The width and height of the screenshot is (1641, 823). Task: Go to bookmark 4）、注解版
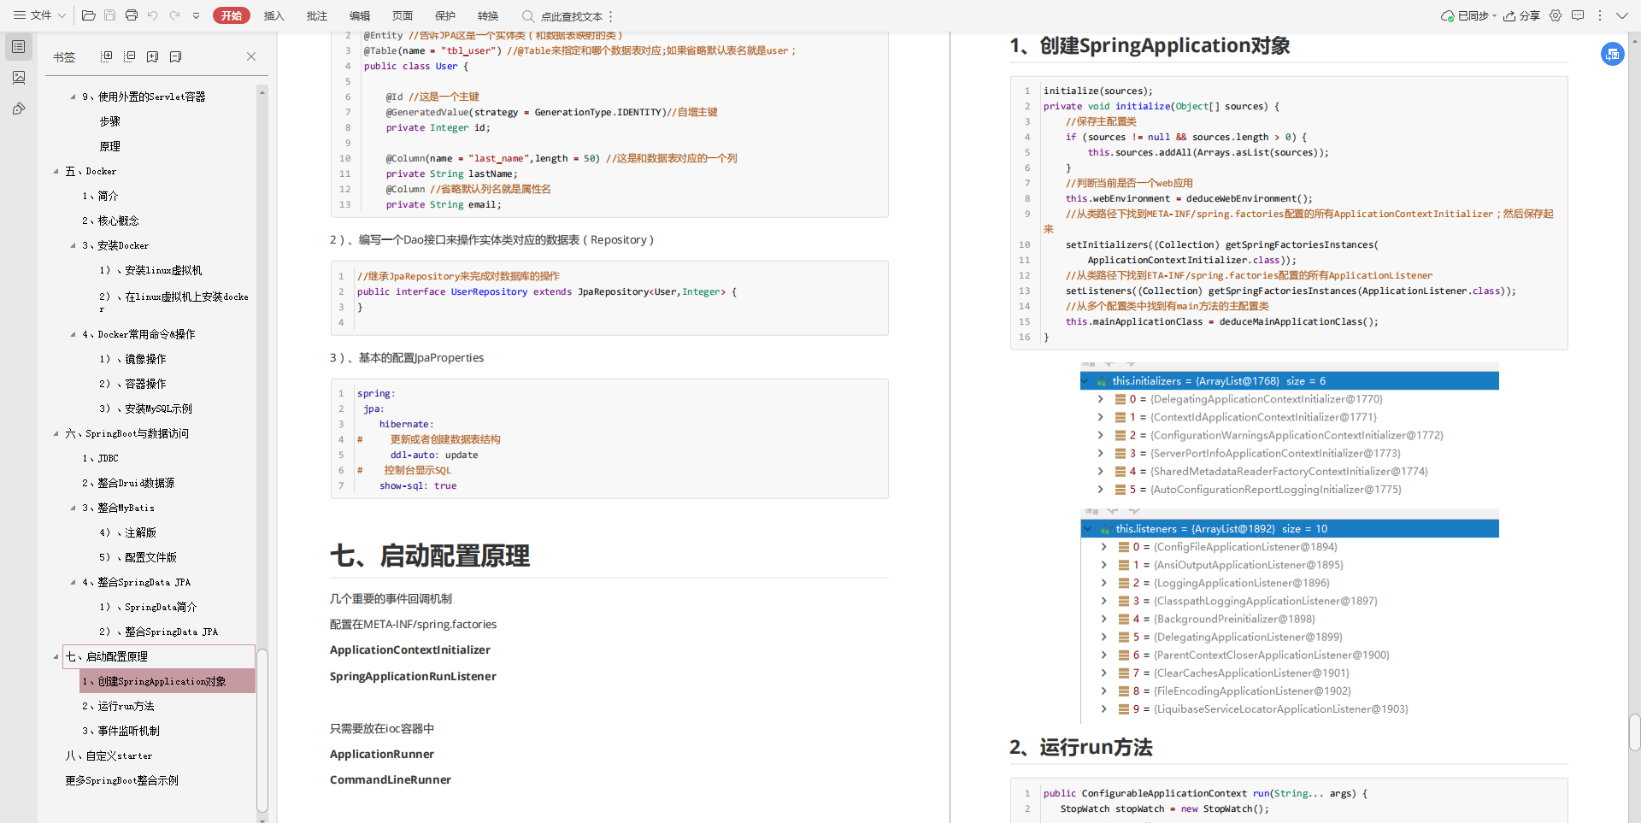click(127, 532)
